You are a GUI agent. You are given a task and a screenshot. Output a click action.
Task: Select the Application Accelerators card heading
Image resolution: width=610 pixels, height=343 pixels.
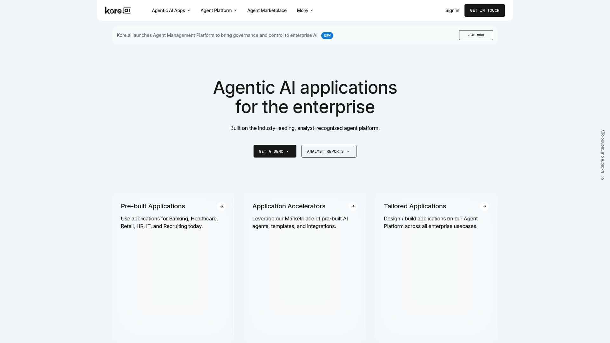(288, 206)
